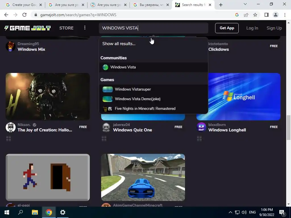This screenshot has width=291, height=218.
Task: Open the Windows Vista Demo(joke) suggestion
Action: pyautogui.click(x=153, y=99)
